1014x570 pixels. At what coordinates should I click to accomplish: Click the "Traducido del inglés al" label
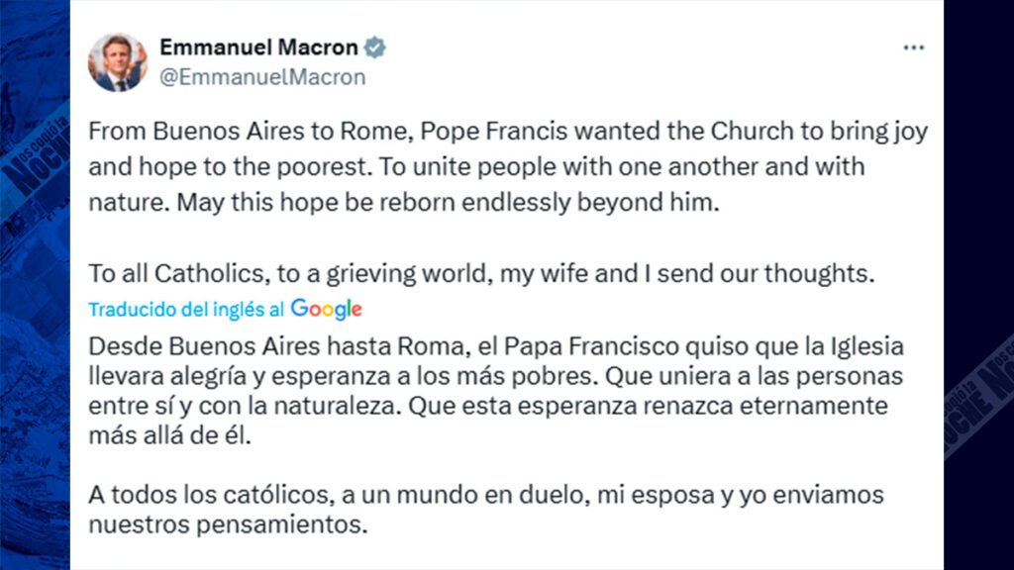pyautogui.click(x=186, y=310)
